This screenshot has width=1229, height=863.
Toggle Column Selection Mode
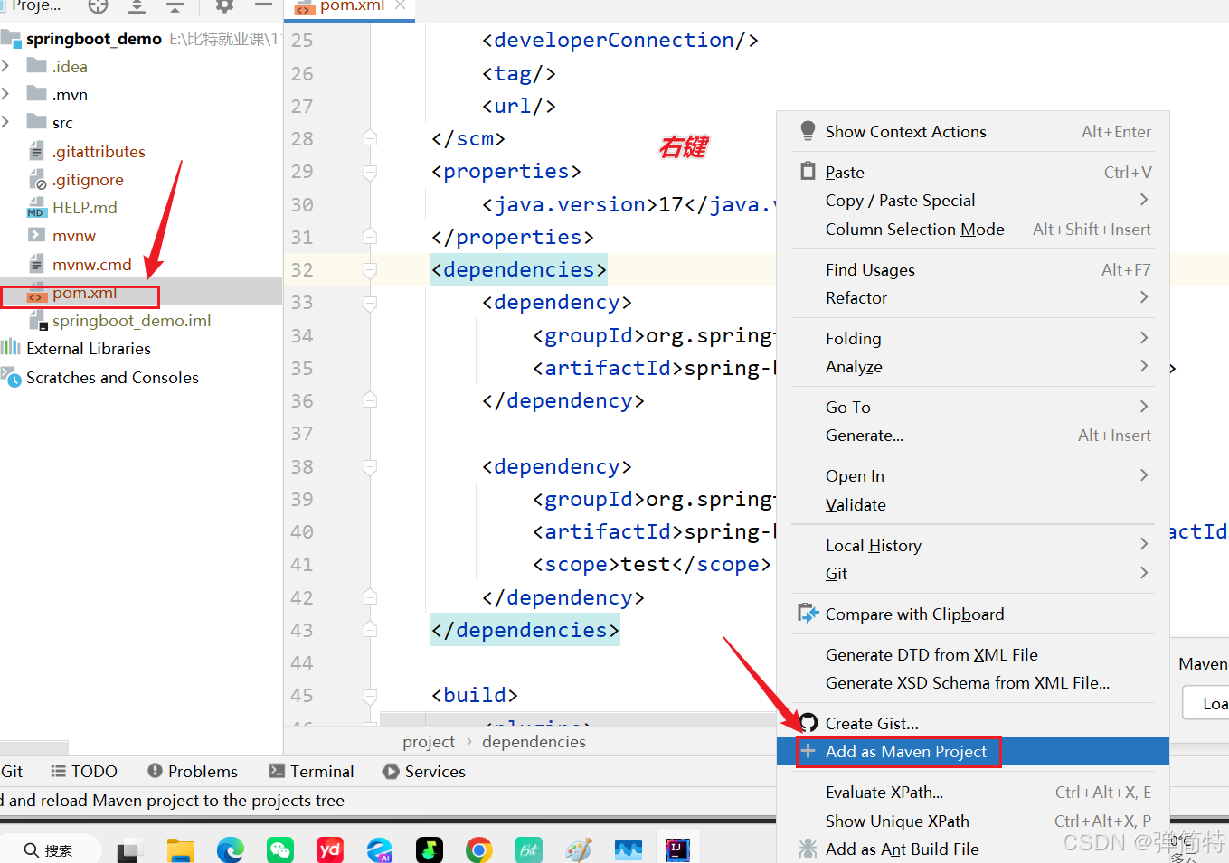pyautogui.click(x=973, y=229)
